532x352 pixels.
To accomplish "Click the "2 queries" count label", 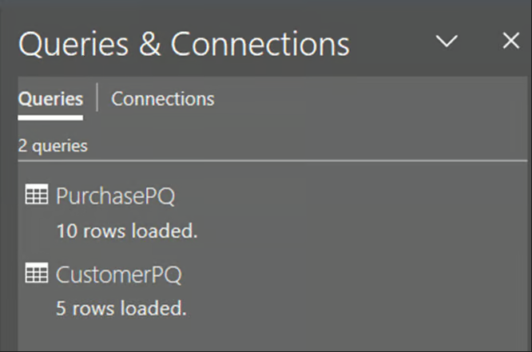I will click(x=53, y=146).
